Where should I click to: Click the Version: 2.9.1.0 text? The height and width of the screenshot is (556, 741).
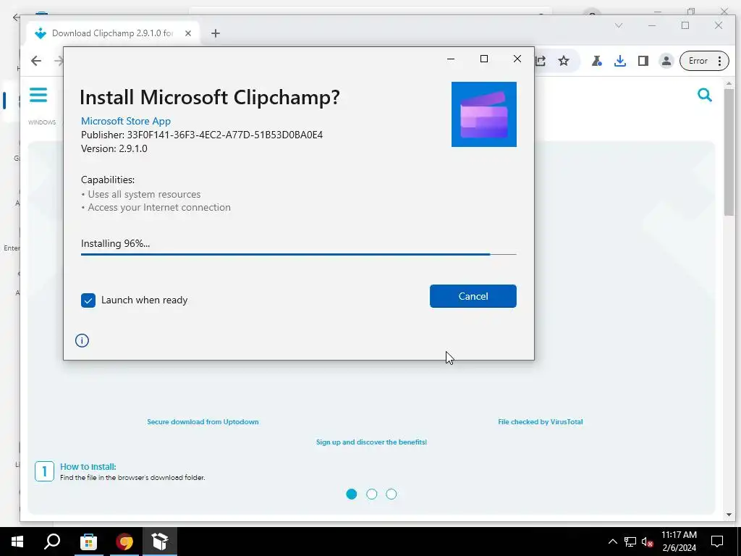tap(114, 148)
